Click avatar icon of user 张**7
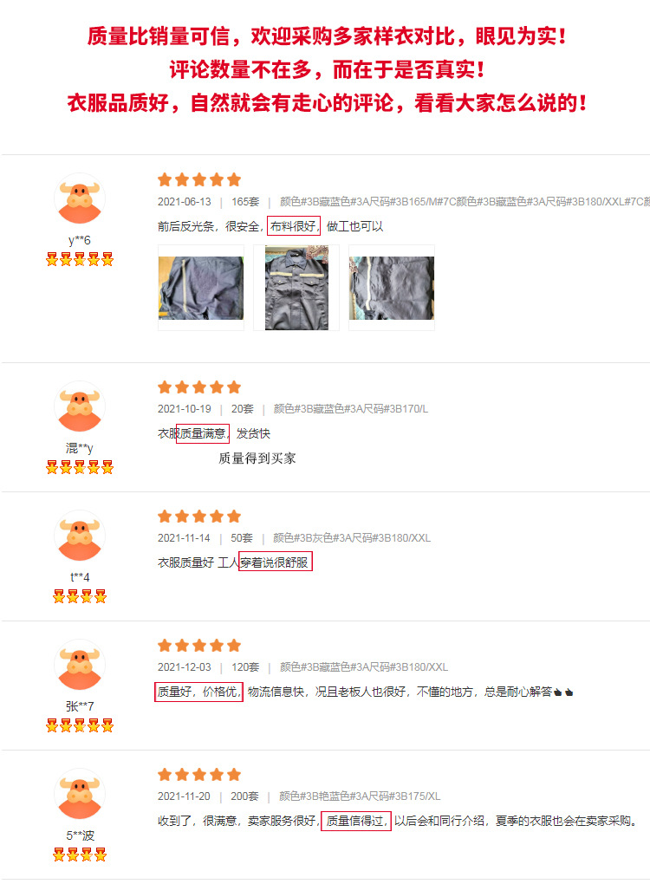The height and width of the screenshot is (884, 650). tap(80, 665)
